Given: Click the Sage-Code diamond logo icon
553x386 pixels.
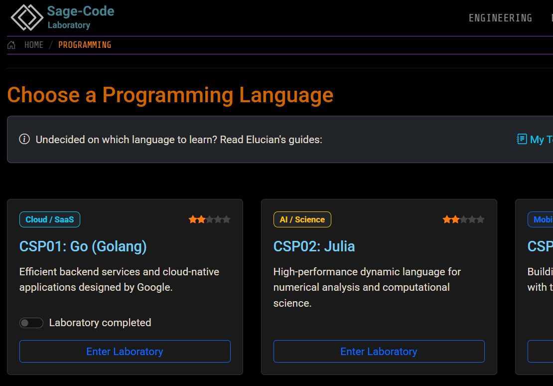Looking at the screenshot, I should (27, 17).
